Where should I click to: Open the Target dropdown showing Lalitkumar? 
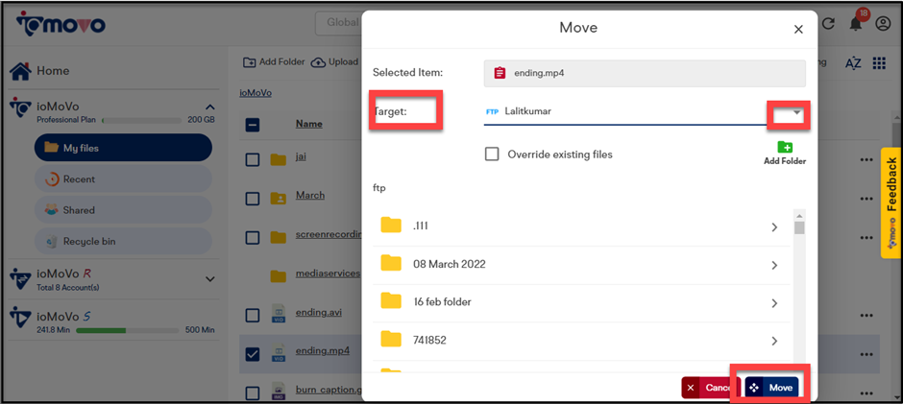pos(645,111)
